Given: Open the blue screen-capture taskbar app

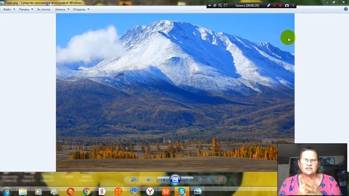Looking at the screenshot, I should click(134, 191).
